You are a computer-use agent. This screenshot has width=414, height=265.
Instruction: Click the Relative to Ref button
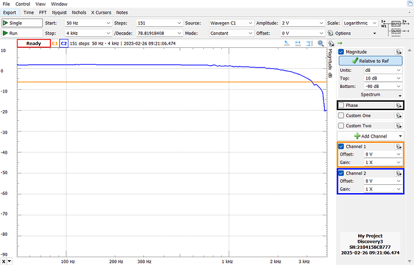(x=370, y=61)
